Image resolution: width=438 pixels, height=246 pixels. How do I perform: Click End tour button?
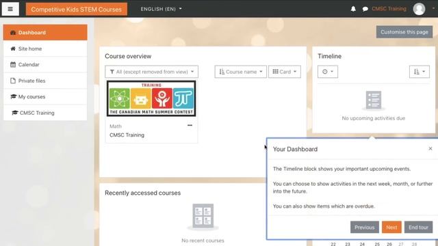pos(418,228)
